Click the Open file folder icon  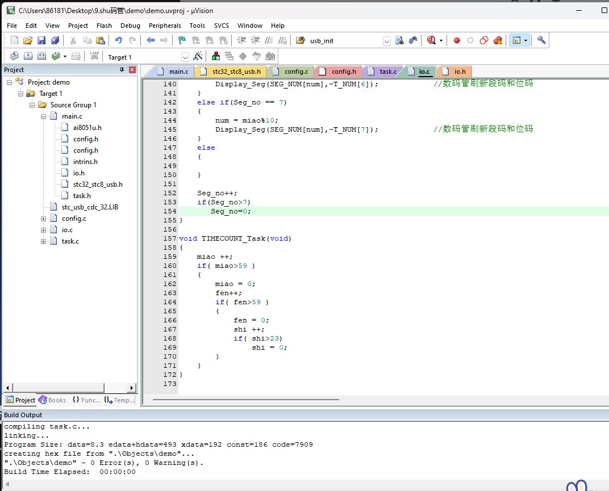[x=28, y=40]
